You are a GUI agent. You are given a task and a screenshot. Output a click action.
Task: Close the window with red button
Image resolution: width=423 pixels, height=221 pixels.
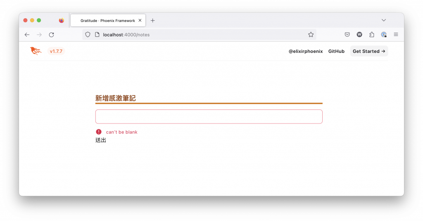(x=25, y=20)
